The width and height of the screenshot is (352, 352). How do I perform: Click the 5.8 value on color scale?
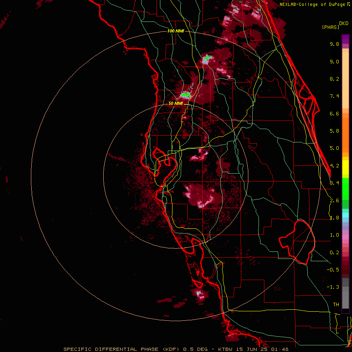click(x=334, y=131)
